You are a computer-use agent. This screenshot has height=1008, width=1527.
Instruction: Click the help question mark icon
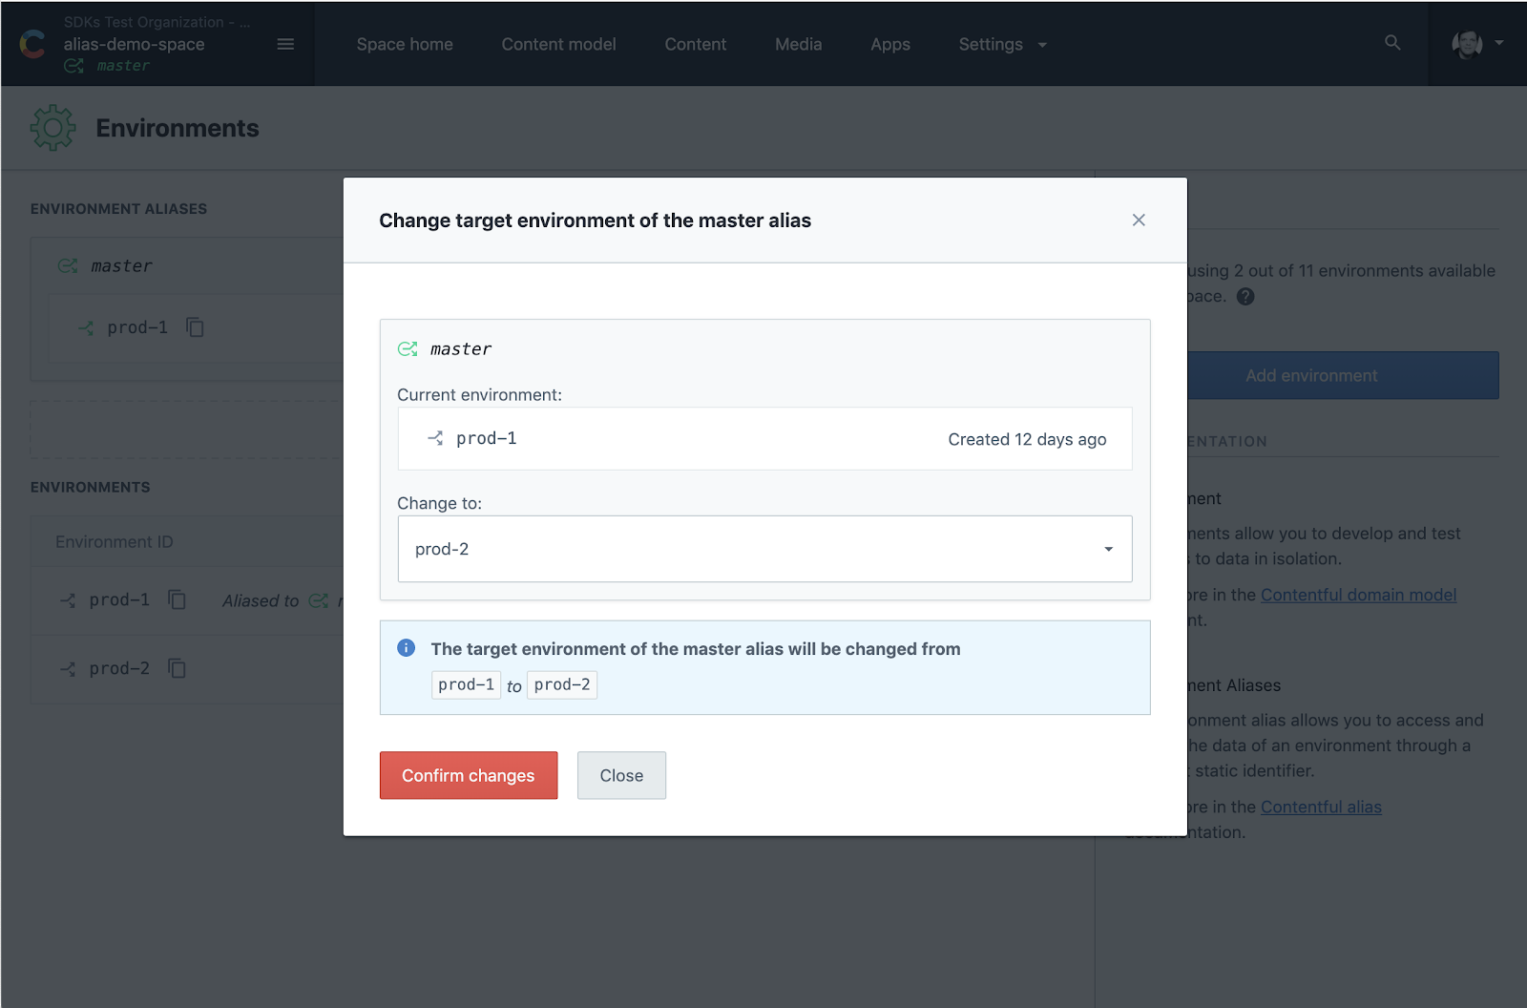[1245, 296]
